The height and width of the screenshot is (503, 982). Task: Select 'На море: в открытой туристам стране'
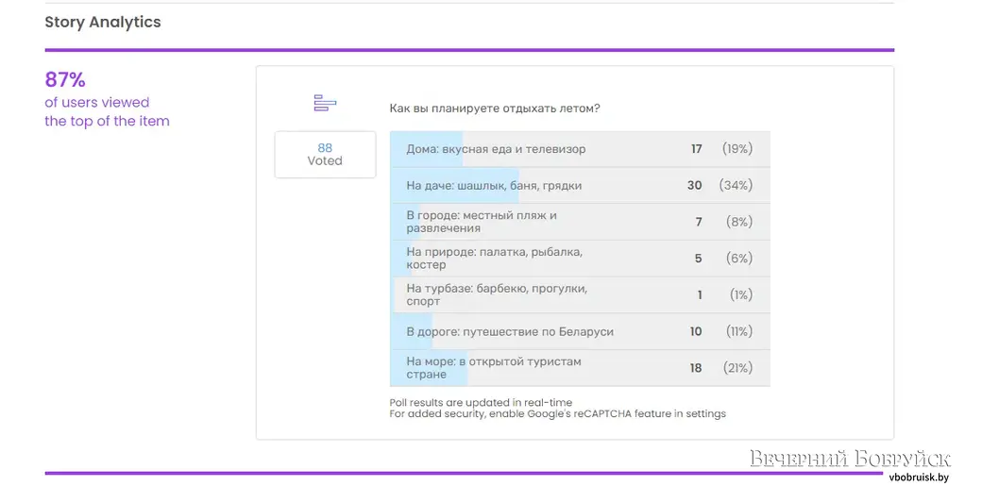580,368
